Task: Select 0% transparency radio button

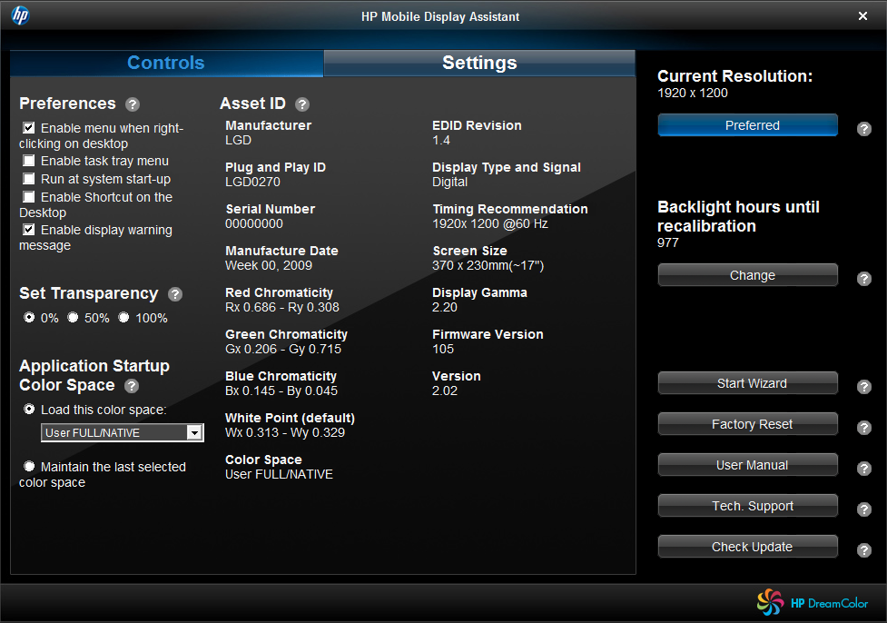Action: [29, 318]
